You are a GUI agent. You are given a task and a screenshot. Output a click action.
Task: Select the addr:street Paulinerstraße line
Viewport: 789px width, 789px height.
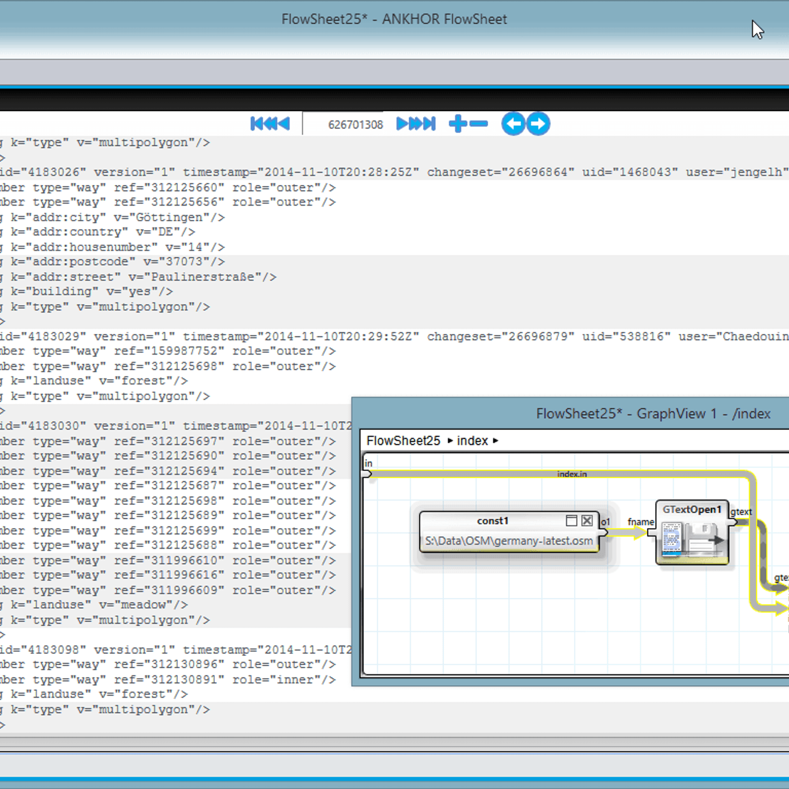(x=139, y=277)
